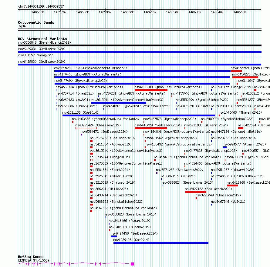Select the black nsv5556846 variant bar
The height and width of the screenshot is (267, 270).
[140, 45]
